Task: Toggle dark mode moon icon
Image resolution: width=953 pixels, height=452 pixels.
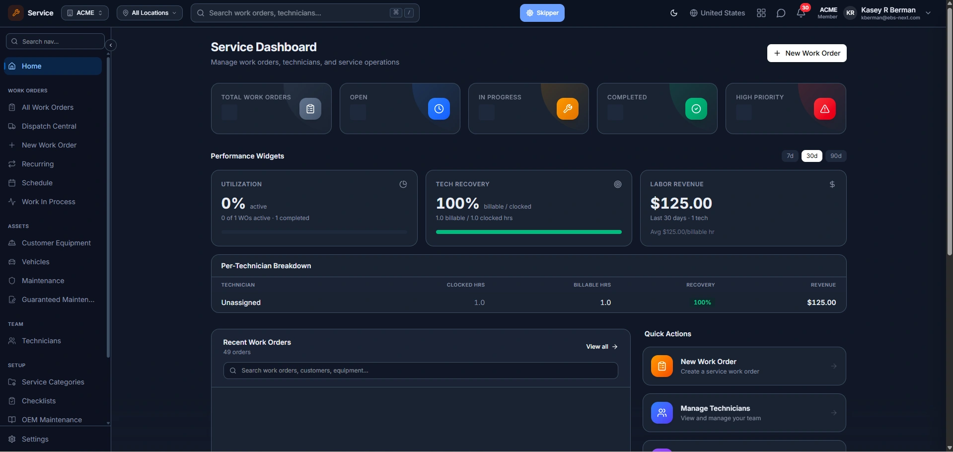Action: (x=674, y=13)
